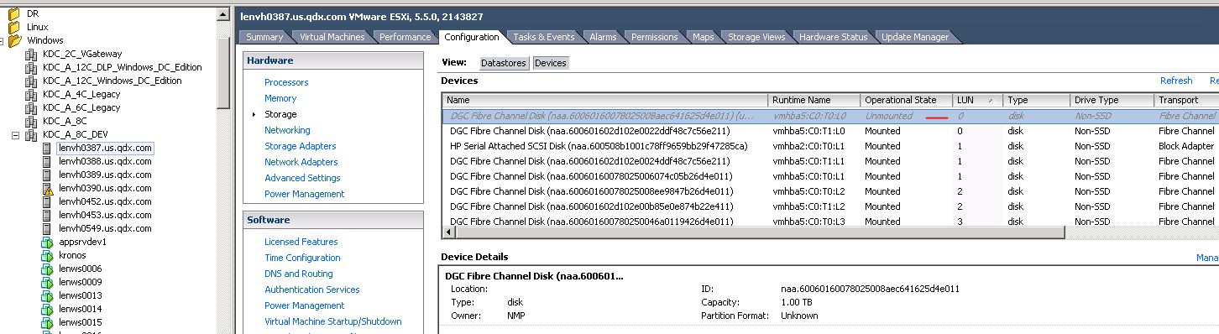Open Virtual Machine Startup/Shutdown link

tap(333, 321)
